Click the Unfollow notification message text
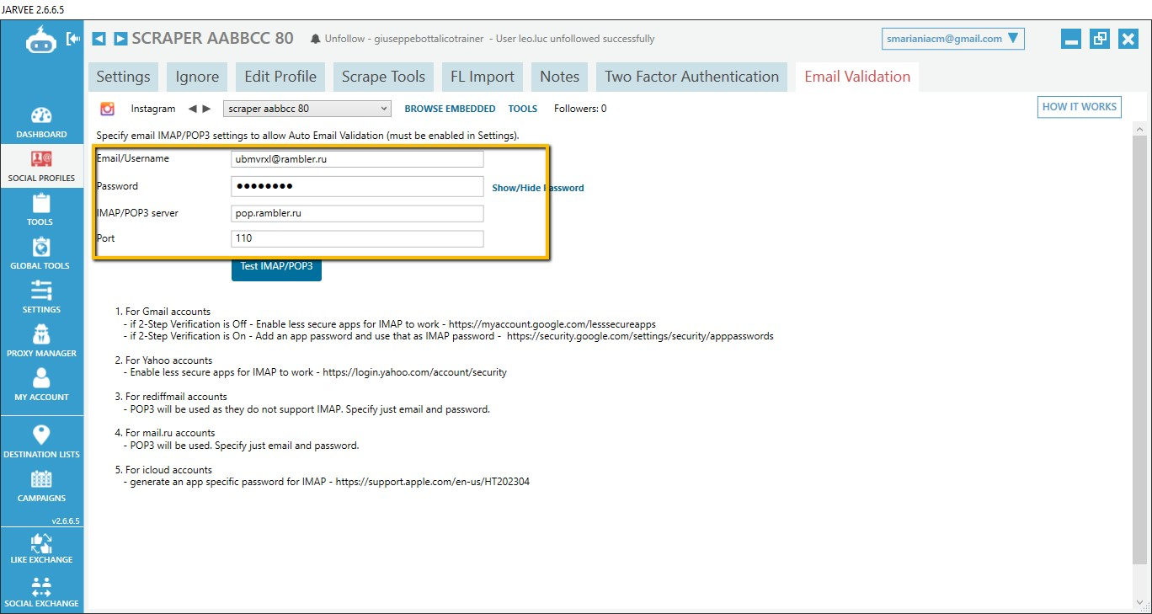Viewport: 1152px width, 614px height. [489, 39]
